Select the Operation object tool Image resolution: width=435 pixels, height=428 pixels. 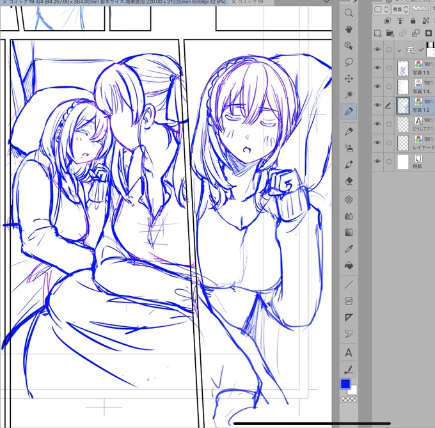click(x=349, y=46)
